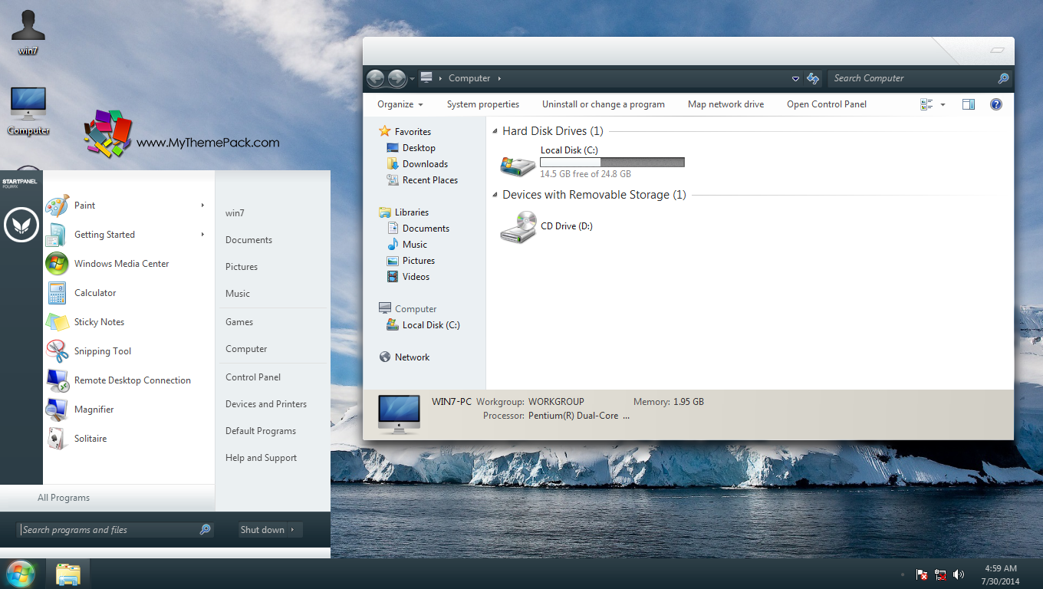The width and height of the screenshot is (1043, 589).
Task: Click the Start Panel logo circle icon
Action: (21, 225)
